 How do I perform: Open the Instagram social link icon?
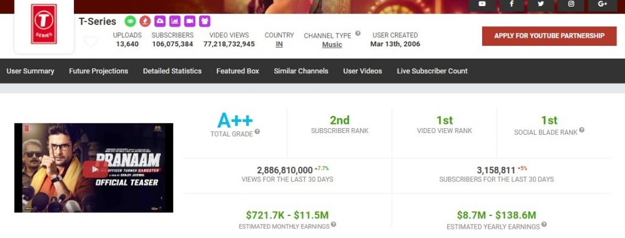point(571,4)
